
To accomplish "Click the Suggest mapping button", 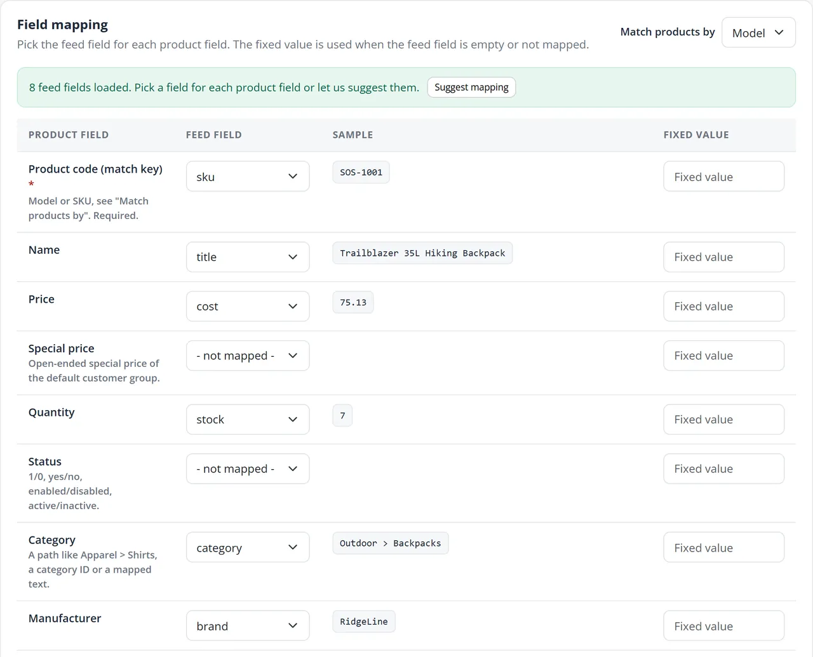I will pyautogui.click(x=471, y=88).
